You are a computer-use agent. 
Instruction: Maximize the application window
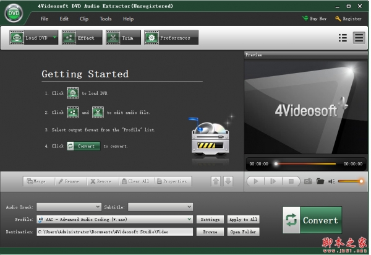point(349,6)
